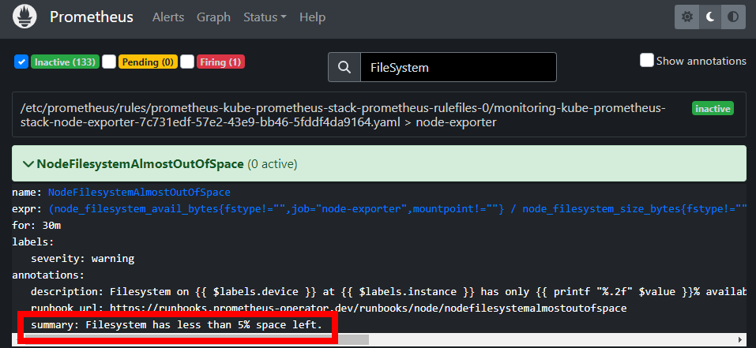Click the rules file path text
The height and width of the screenshot is (348, 756).
(343, 115)
